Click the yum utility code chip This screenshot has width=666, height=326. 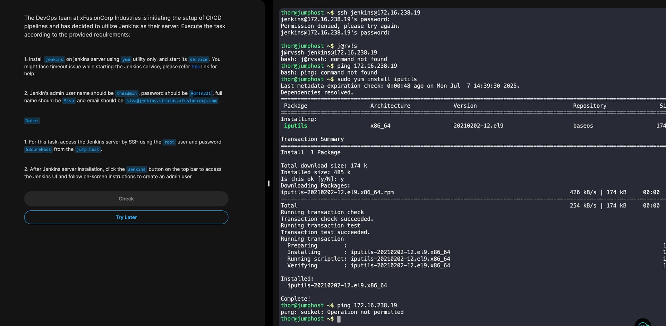126,59
